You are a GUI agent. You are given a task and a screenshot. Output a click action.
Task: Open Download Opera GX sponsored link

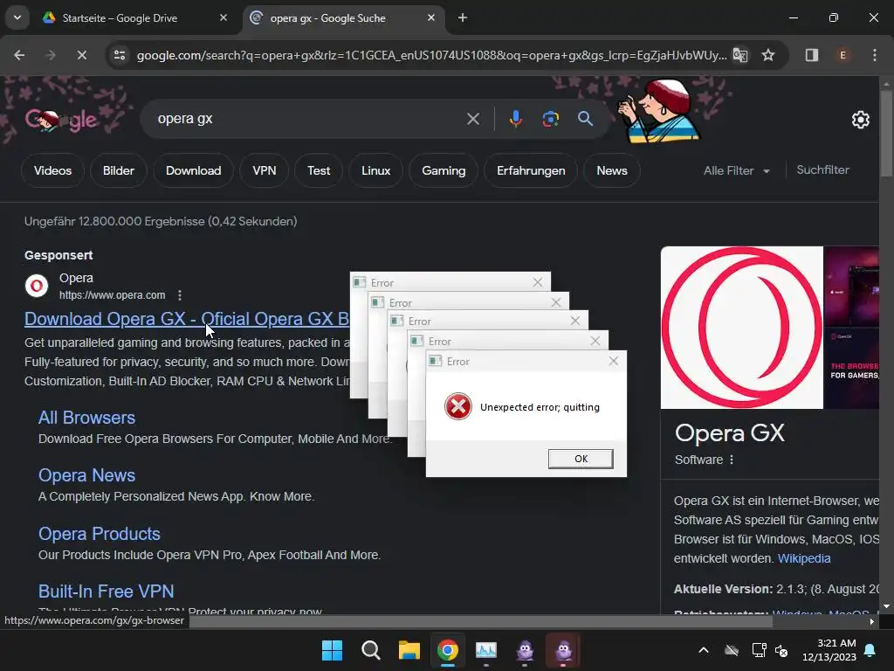click(187, 319)
